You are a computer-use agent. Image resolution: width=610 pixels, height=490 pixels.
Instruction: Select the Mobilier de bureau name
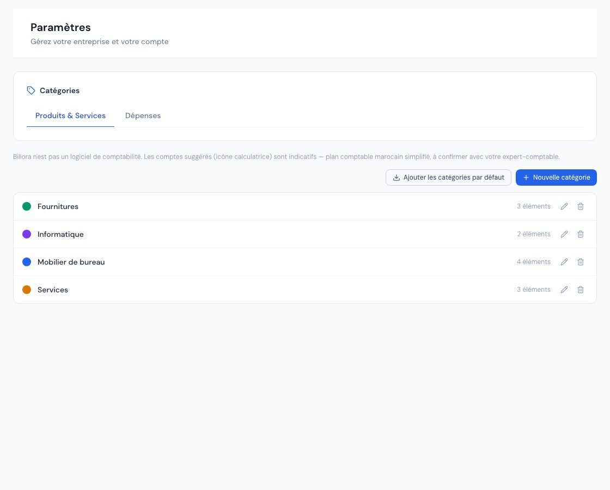[71, 262]
